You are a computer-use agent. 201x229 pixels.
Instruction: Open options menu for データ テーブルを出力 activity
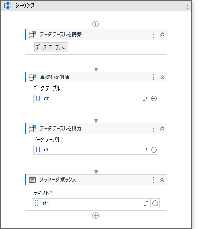(153, 129)
